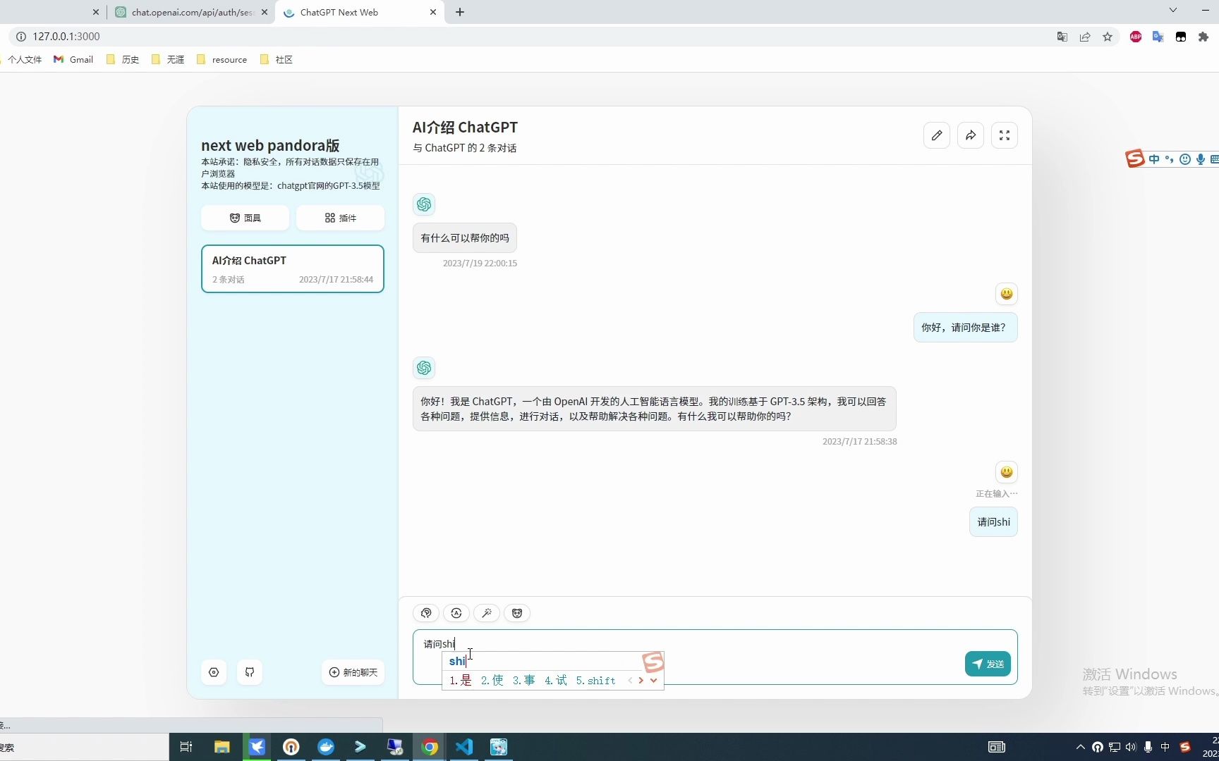Viewport: 1219px width, 761px height.
Task: Open a new browser tab
Action: 460,12
